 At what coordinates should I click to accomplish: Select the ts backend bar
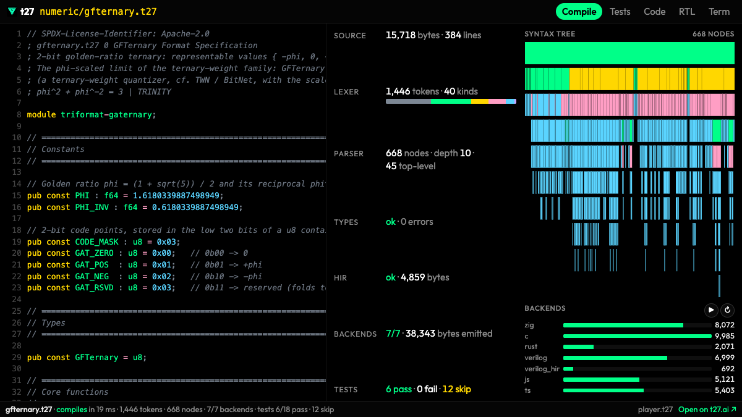[637, 391]
